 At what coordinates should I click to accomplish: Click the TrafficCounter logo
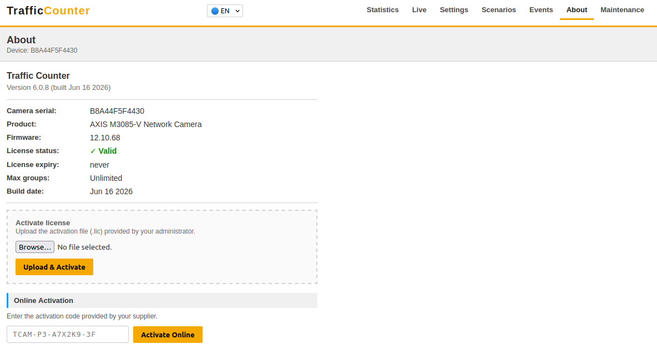(48, 11)
